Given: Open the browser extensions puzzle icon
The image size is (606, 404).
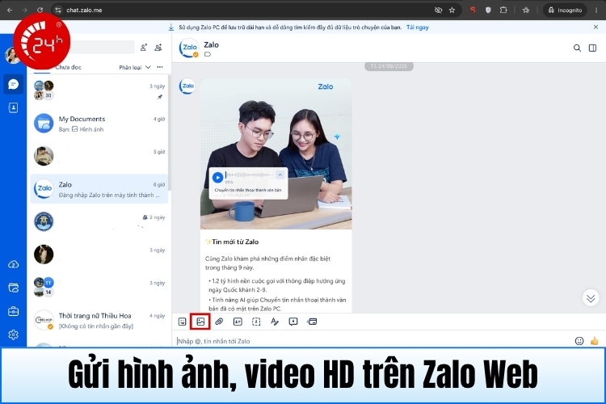Looking at the screenshot, I should point(503,10).
